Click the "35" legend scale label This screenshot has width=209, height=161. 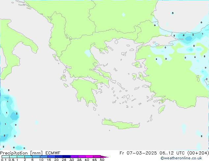pyautogui.click(x=79, y=160)
